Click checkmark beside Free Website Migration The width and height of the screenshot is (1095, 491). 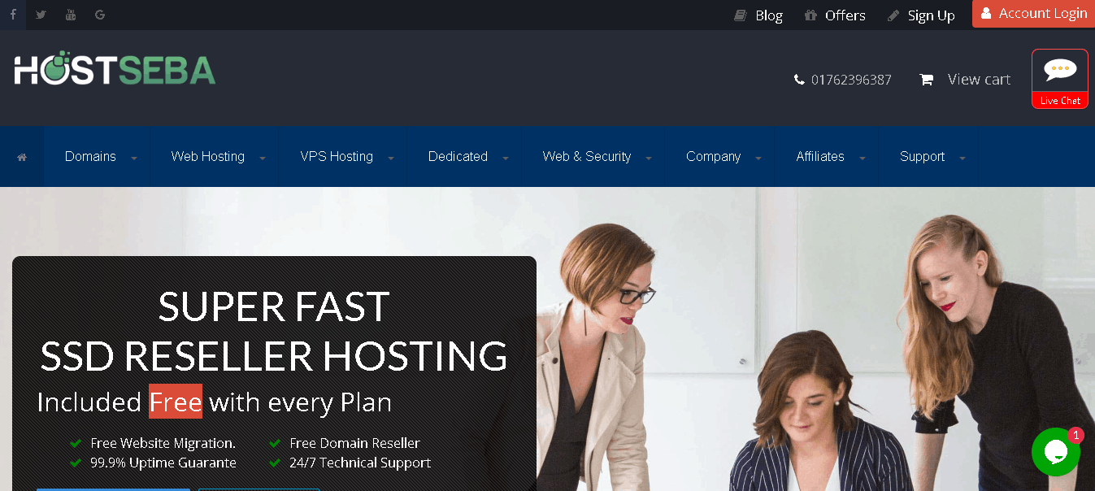point(76,443)
